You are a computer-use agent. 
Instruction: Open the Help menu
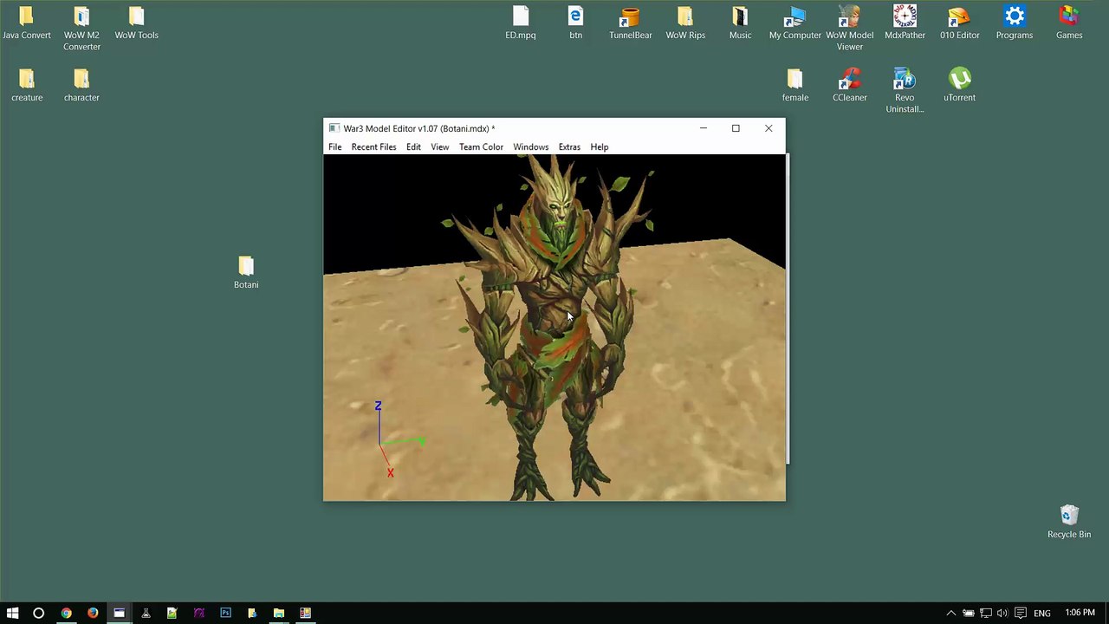[x=599, y=146]
